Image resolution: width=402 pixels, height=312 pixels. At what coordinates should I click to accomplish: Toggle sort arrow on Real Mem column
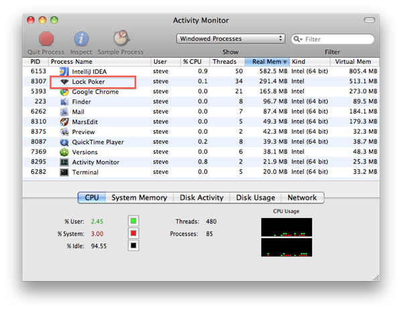click(285, 62)
